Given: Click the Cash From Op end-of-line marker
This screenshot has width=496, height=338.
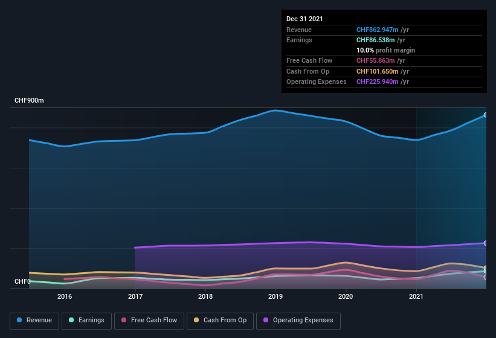Looking at the screenshot, I should coord(486,268).
